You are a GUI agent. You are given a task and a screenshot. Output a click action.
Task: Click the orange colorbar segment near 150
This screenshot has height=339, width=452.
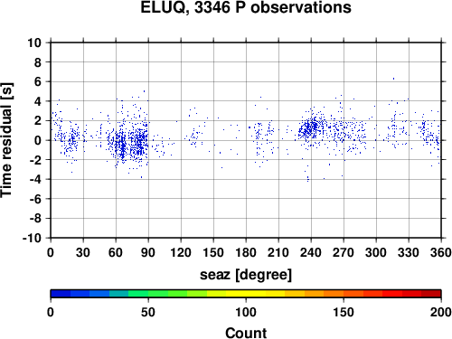click(334, 294)
